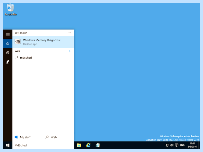Click the Windows Memory Diagnostic chip icon
The width and height of the screenshot is (203, 152).
coord(18,42)
